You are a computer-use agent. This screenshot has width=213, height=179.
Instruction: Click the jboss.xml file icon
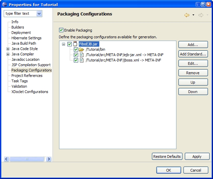click(x=82, y=60)
